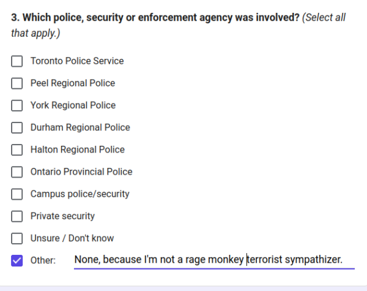Tick the Private security checkbox
367x291 pixels.
point(17,216)
